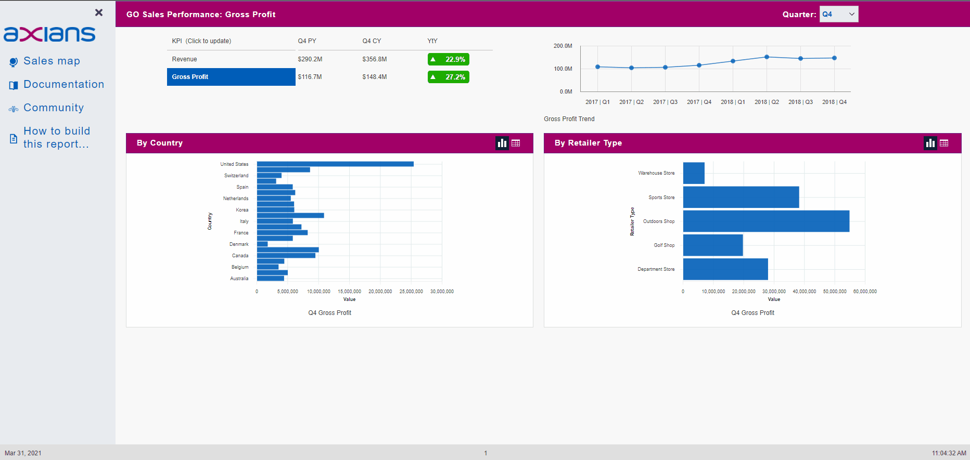The height and width of the screenshot is (460, 970).
Task: Switch By Country to bar chart view
Action: coord(502,143)
